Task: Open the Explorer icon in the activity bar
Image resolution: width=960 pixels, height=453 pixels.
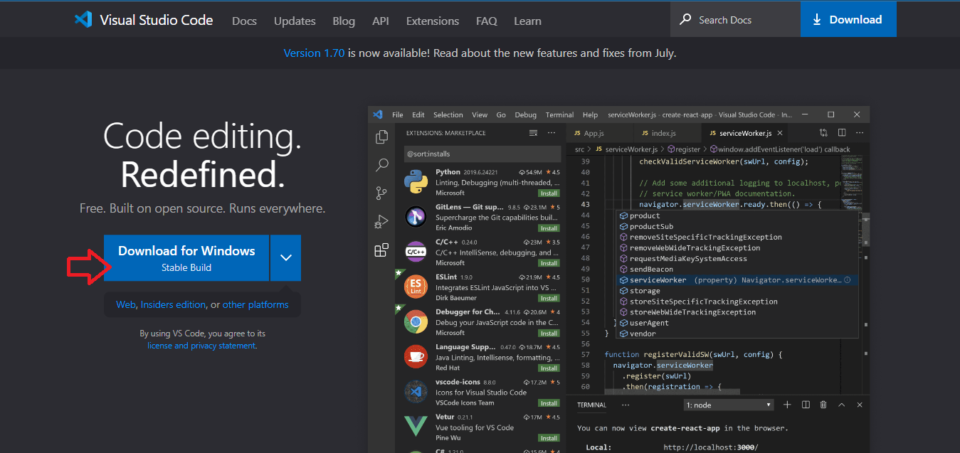Action: 382,137
